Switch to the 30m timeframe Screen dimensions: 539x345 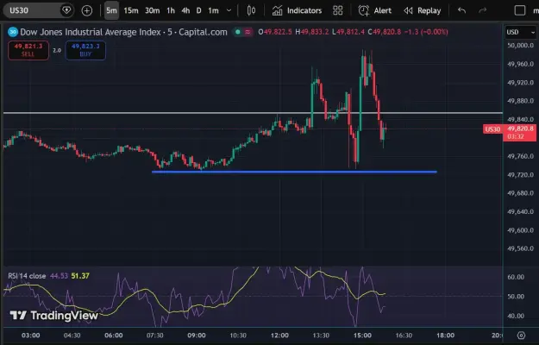(153, 10)
